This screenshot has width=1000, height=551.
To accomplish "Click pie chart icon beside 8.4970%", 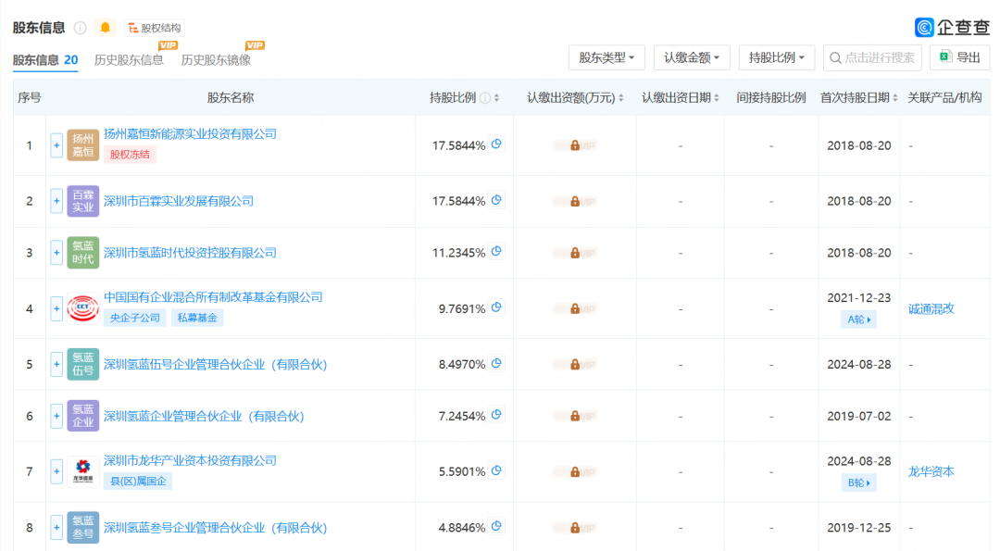I will pyautogui.click(x=497, y=364).
